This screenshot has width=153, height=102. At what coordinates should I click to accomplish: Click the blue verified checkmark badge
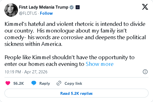[72, 7]
